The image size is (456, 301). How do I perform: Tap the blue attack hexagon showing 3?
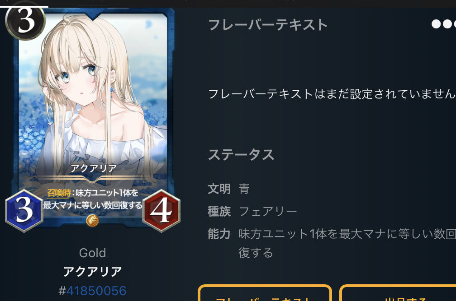pyautogui.click(x=24, y=211)
